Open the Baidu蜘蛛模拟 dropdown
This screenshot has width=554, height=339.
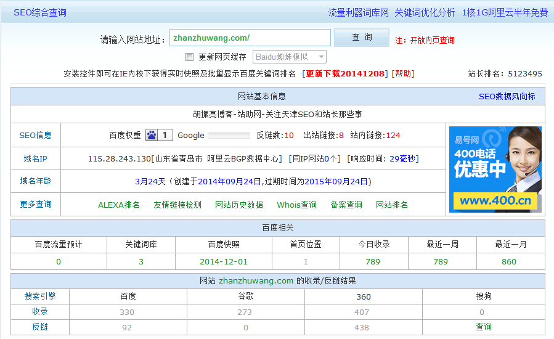coord(289,57)
